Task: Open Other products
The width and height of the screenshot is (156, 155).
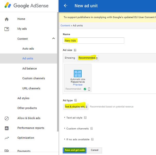Action: [x=27, y=108]
